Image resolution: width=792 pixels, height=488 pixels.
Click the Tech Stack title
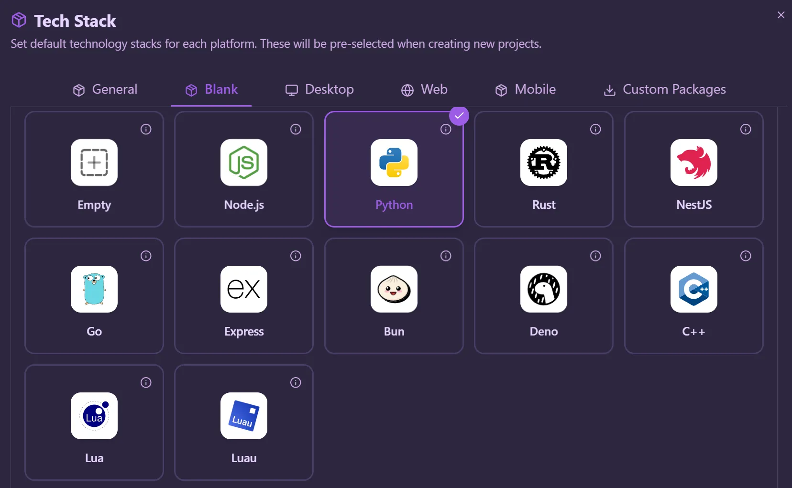[x=75, y=21]
